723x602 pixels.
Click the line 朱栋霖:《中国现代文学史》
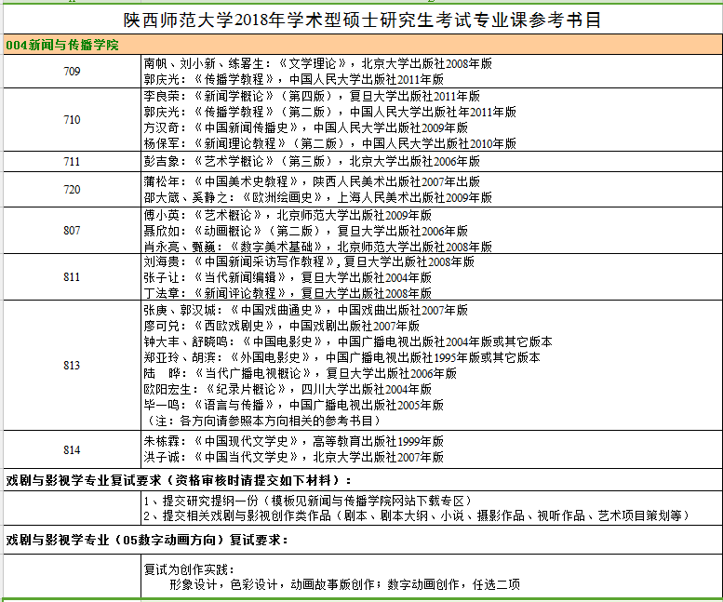[x=293, y=441]
